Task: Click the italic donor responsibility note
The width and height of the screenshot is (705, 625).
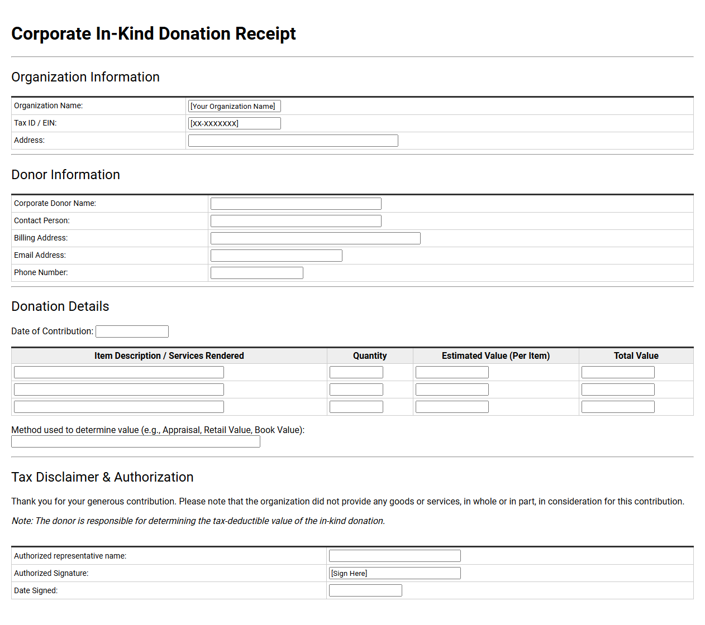Action: click(198, 521)
